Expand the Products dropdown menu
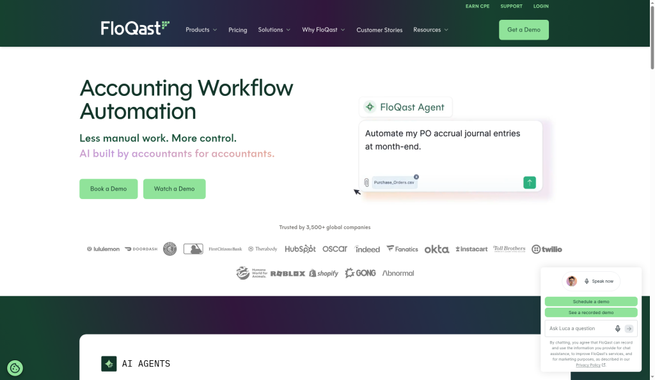The height and width of the screenshot is (380, 655). click(201, 29)
